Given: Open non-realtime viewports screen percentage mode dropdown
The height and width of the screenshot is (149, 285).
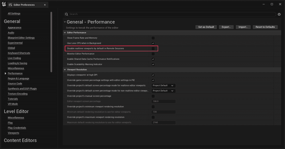Looking at the screenshot, I should click(x=163, y=91).
